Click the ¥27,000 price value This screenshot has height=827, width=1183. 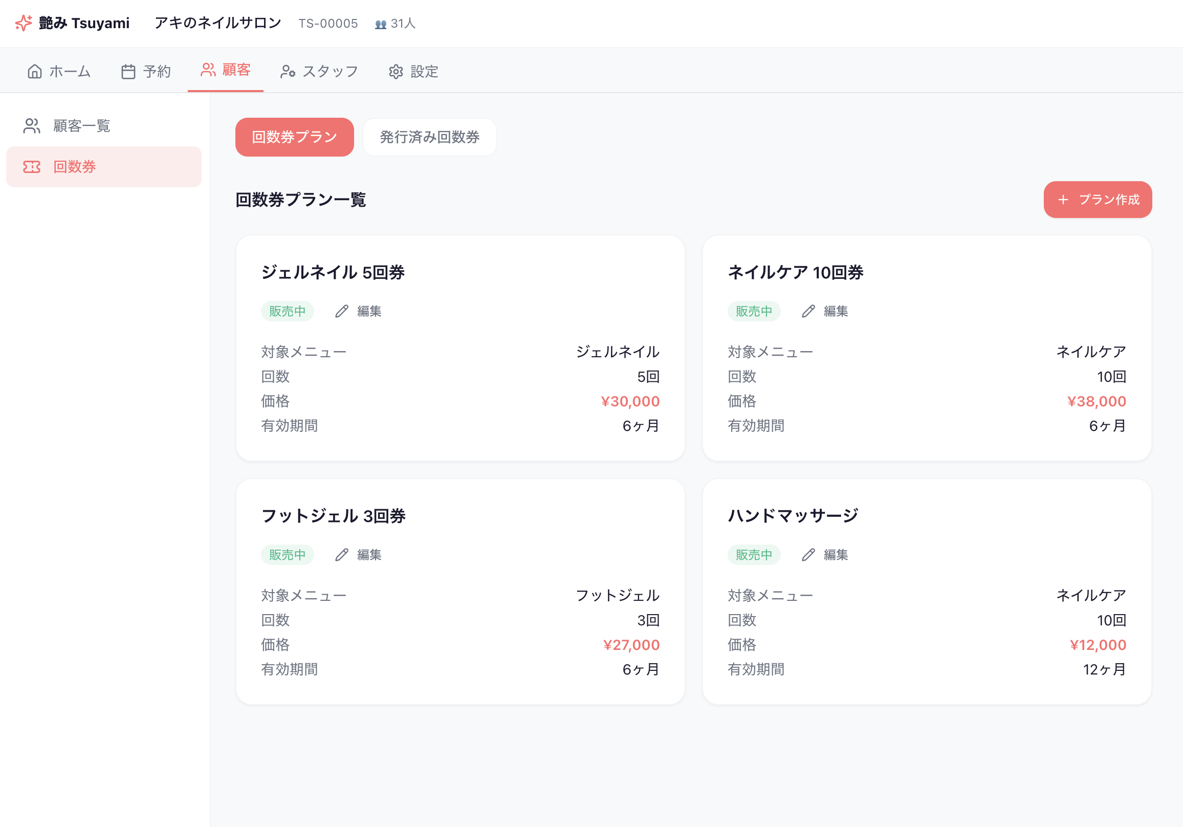tap(631, 645)
